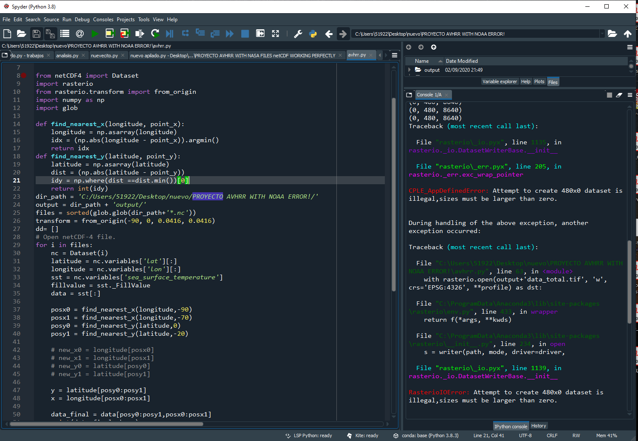Click the debug step-over icon
638x441 pixels.
[x=185, y=33]
